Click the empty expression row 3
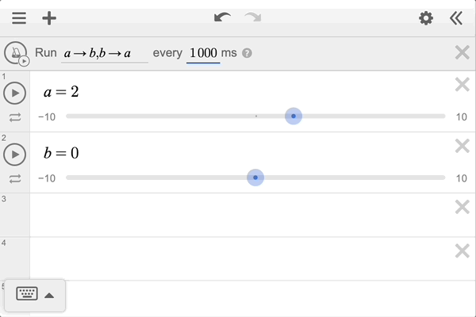Image resolution: width=476 pixels, height=317 pixels. point(238,214)
